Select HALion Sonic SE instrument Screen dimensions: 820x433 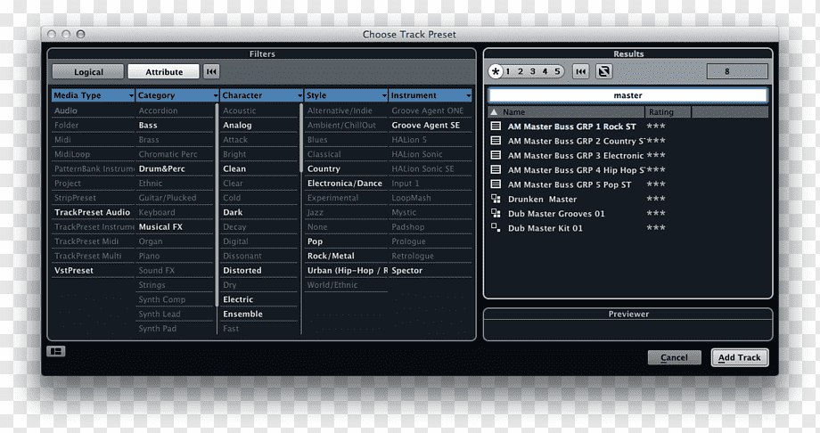422,169
